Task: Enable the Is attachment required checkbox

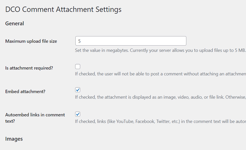Action: click(78, 67)
